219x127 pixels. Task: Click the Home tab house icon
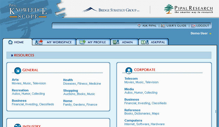pos(10,42)
